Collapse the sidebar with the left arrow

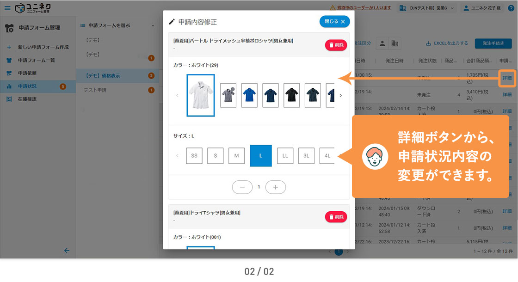click(x=67, y=251)
